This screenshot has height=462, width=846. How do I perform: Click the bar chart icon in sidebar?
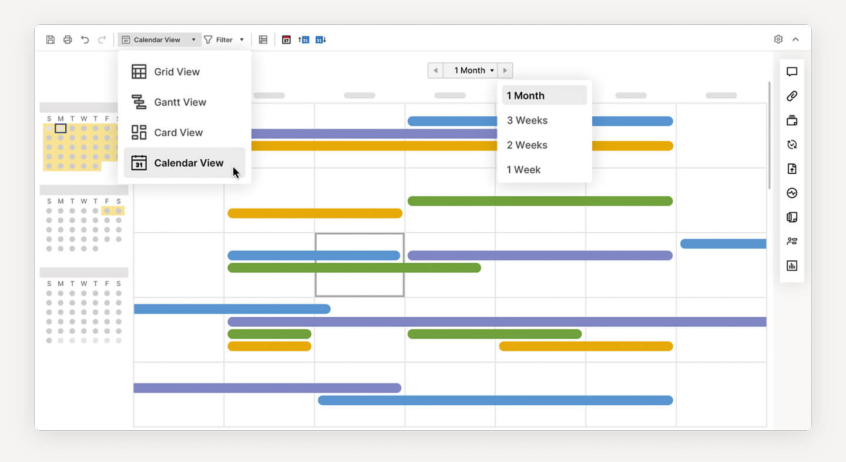[791, 266]
